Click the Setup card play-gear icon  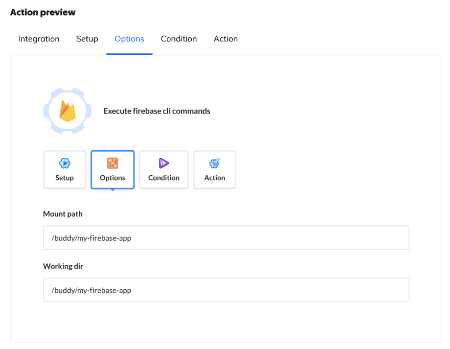pyautogui.click(x=65, y=163)
